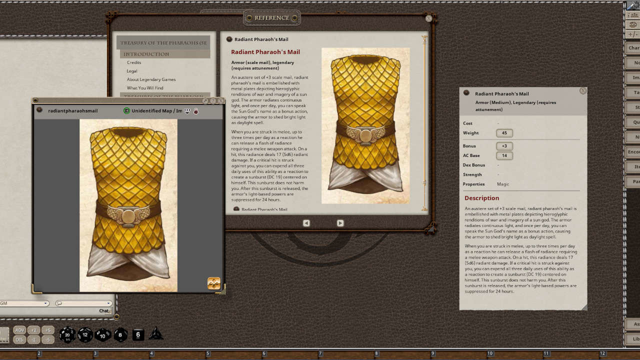This screenshot has height=360, width=640.
Task: Roll the d8 die
Action: click(x=120, y=335)
